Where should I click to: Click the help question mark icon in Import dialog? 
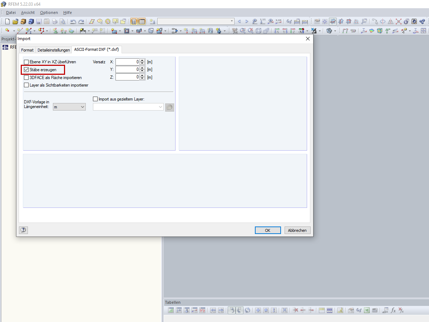pyautogui.click(x=23, y=230)
